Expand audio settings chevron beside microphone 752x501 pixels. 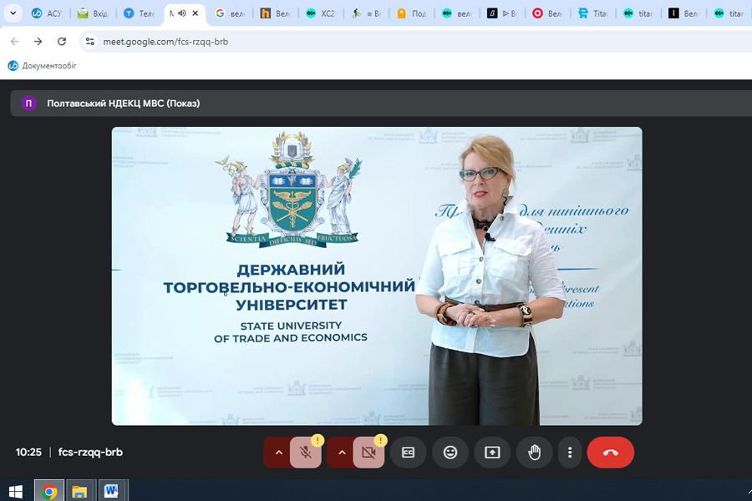(x=278, y=452)
